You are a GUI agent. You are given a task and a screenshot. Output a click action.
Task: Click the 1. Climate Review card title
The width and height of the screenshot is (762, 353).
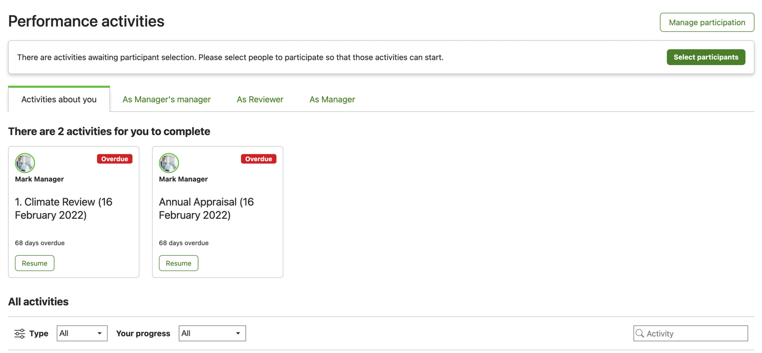pos(64,208)
